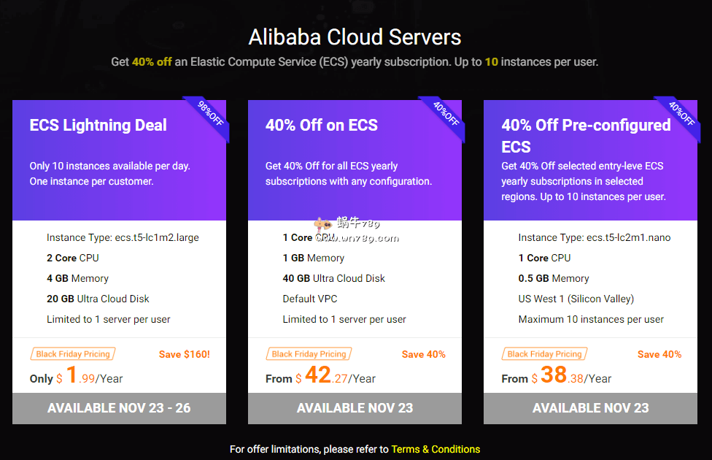Select the ECS Lightning Deal heading

point(98,125)
